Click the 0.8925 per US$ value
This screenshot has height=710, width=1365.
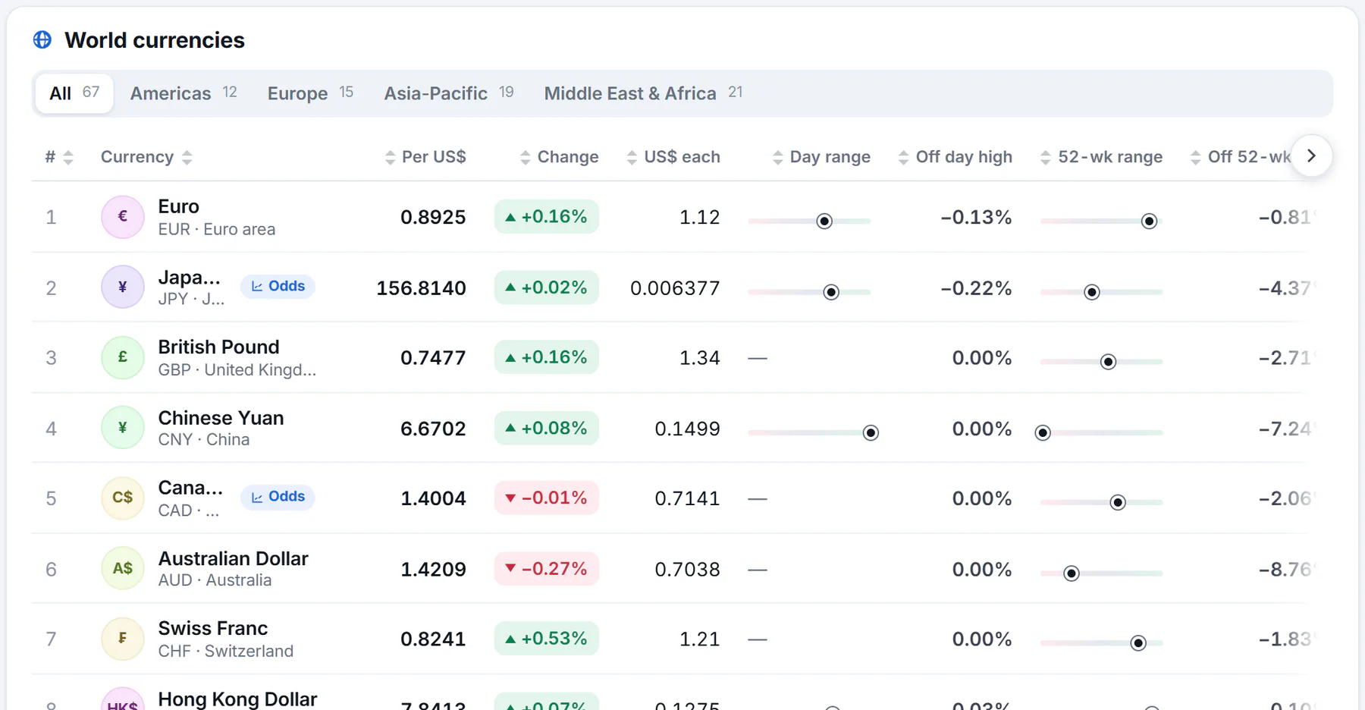tap(433, 217)
